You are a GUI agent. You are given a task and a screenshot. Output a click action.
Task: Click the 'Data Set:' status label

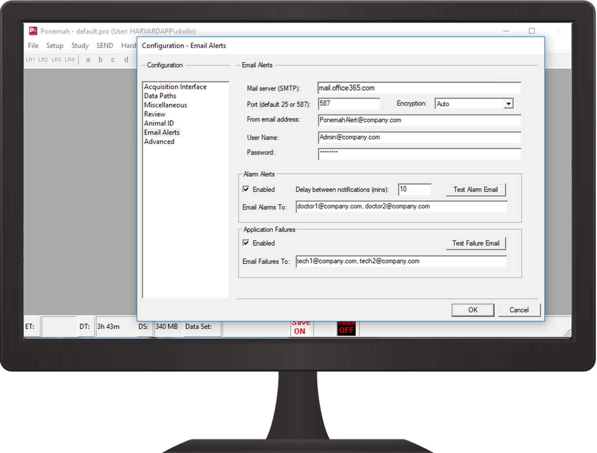tap(198, 326)
